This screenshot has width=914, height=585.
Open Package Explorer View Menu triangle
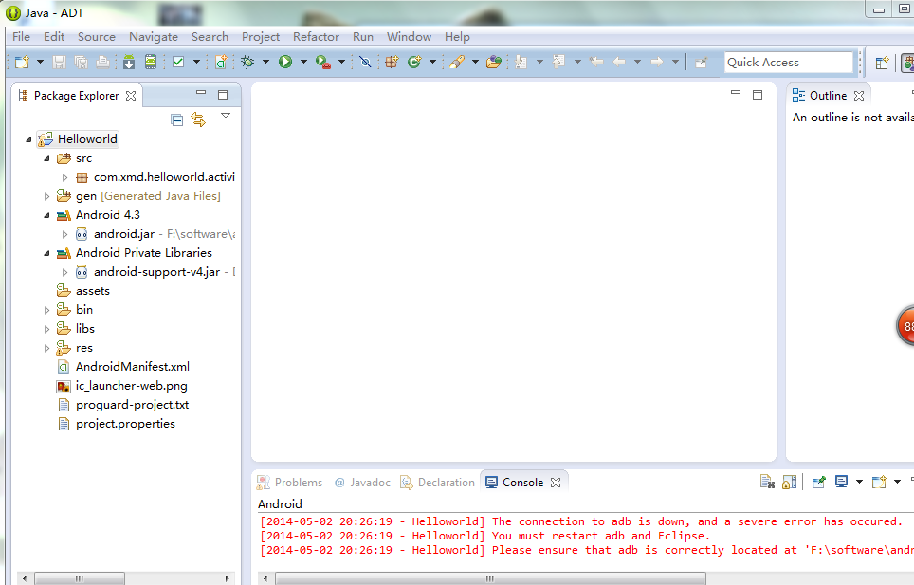coord(226,116)
